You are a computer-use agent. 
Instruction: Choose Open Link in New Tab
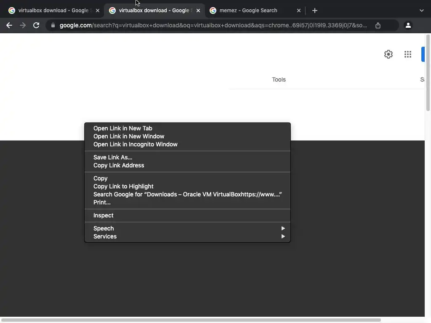click(x=187, y=128)
